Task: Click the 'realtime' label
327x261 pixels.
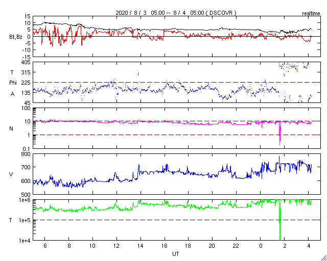Action: click(x=311, y=14)
